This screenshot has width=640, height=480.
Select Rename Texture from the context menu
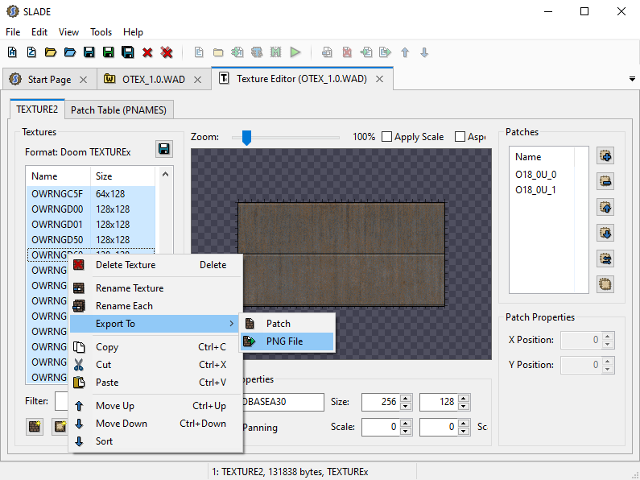click(129, 288)
